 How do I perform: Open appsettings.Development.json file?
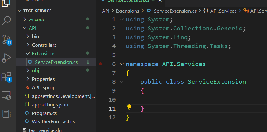point(63,96)
